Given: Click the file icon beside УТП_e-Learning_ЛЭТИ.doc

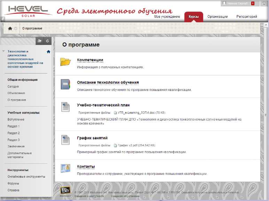Looking at the screenshot, I should [x=116, y=113].
